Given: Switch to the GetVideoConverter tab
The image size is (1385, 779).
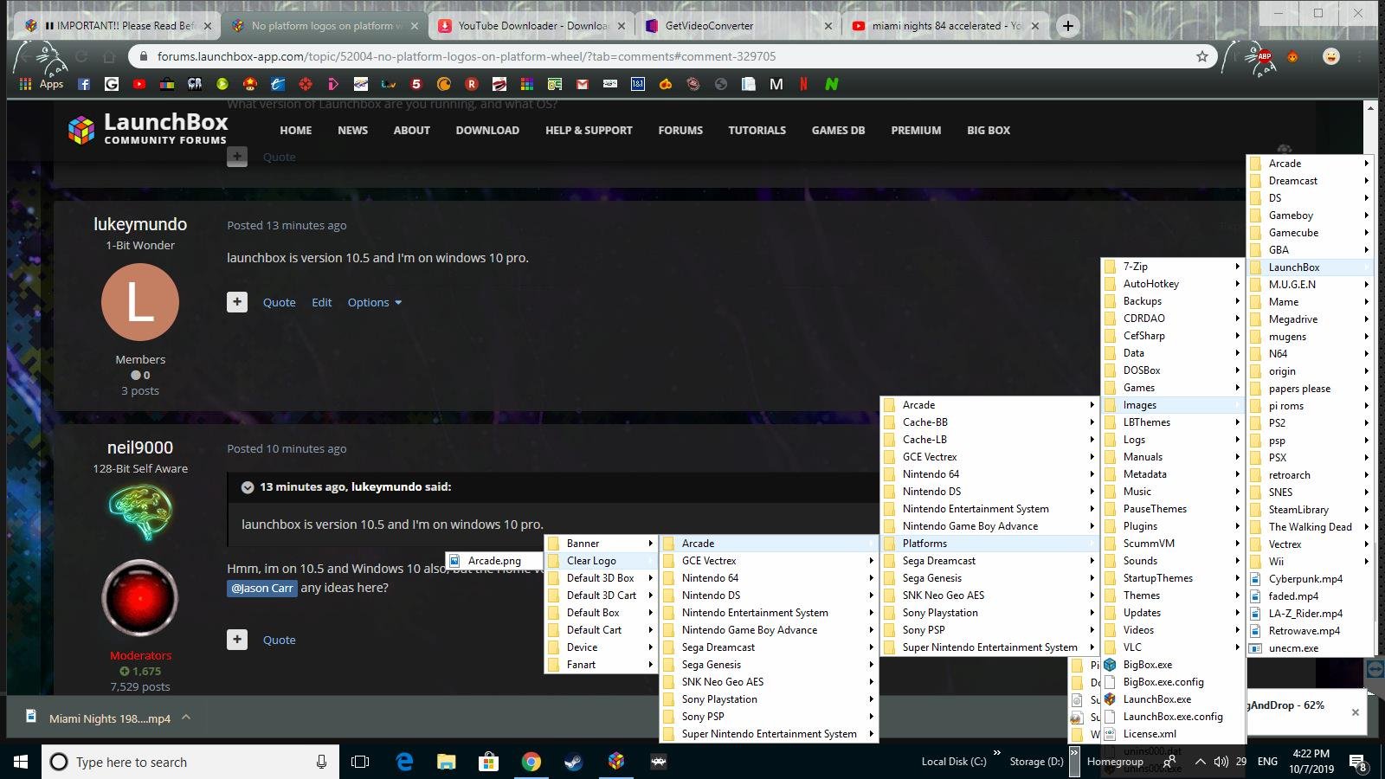Looking at the screenshot, I should (x=738, y=26).
